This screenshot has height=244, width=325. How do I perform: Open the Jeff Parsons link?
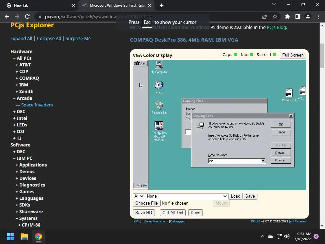(298, 221)
